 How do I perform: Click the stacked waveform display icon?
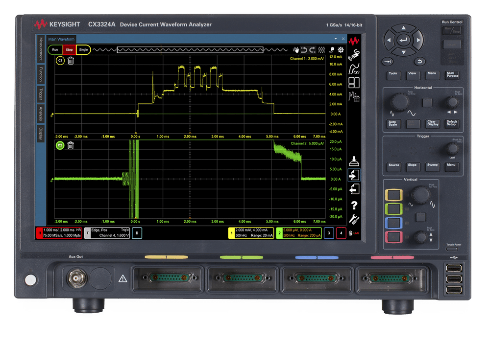coord(321,49)
